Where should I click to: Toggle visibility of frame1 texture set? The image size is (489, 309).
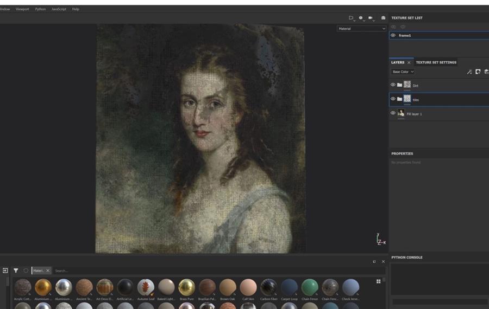(x=393, y=35)
